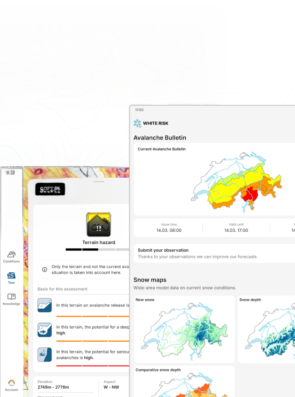The width and height of the screenshot is (295, 397).
Task: Click the yellow terrain hazard warning icon
Action: click(x=99, y=225)
